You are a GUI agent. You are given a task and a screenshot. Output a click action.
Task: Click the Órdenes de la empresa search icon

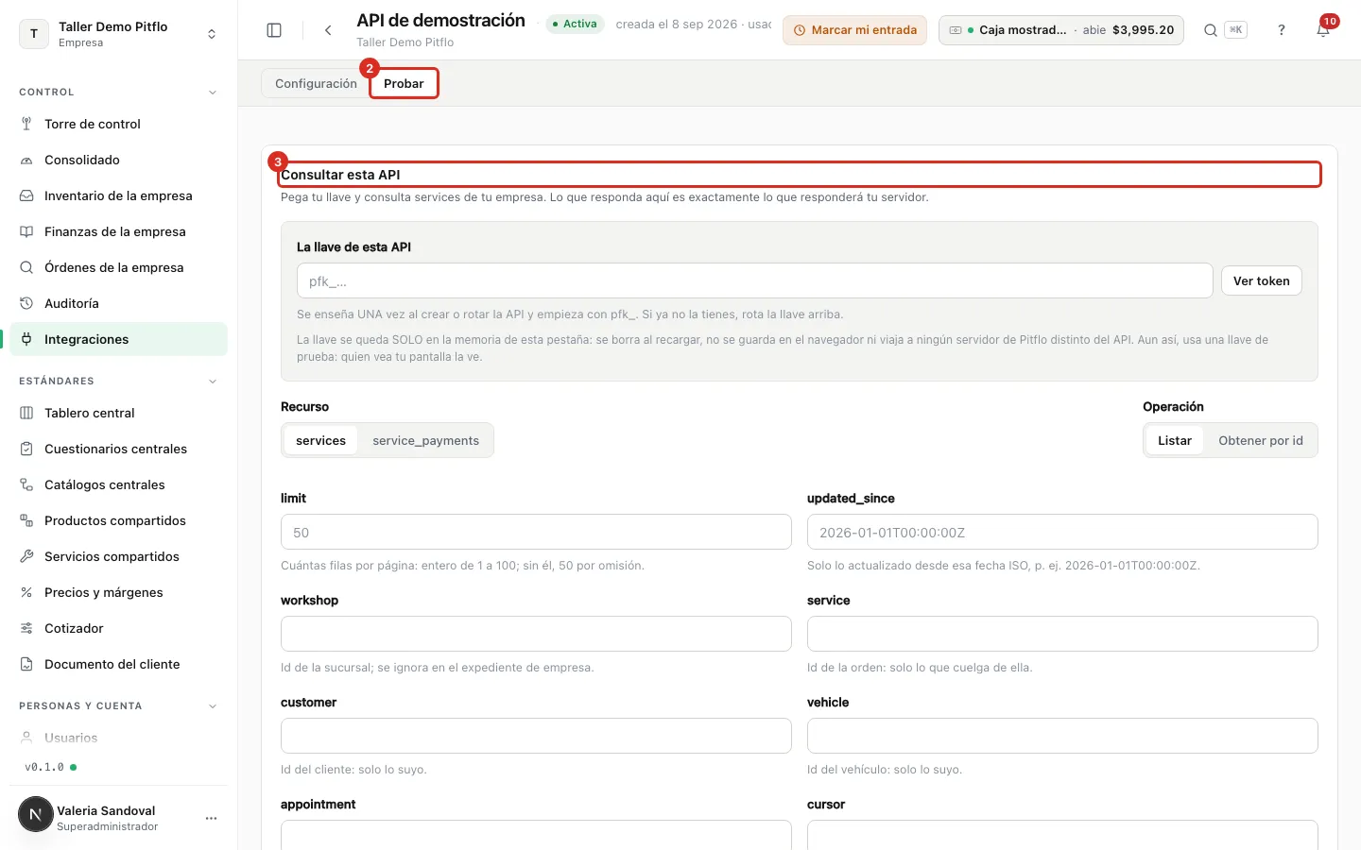point(26,267)
